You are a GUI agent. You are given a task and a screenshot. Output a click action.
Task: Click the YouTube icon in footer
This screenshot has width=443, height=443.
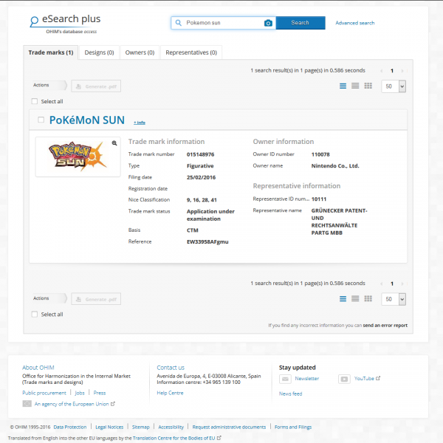344,379
